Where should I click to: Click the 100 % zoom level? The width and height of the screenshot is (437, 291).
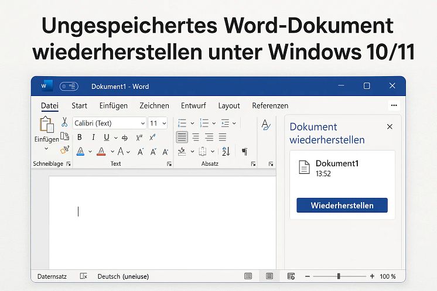tap(388, 276)
